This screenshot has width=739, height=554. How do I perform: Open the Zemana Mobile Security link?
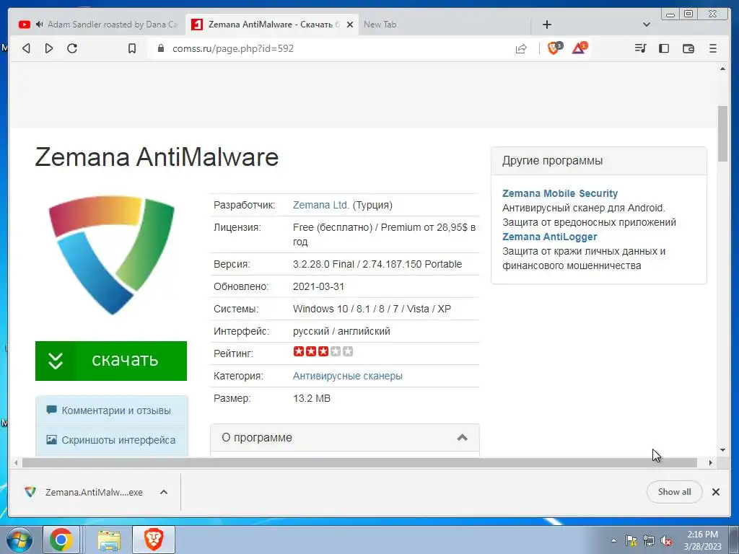560,193
